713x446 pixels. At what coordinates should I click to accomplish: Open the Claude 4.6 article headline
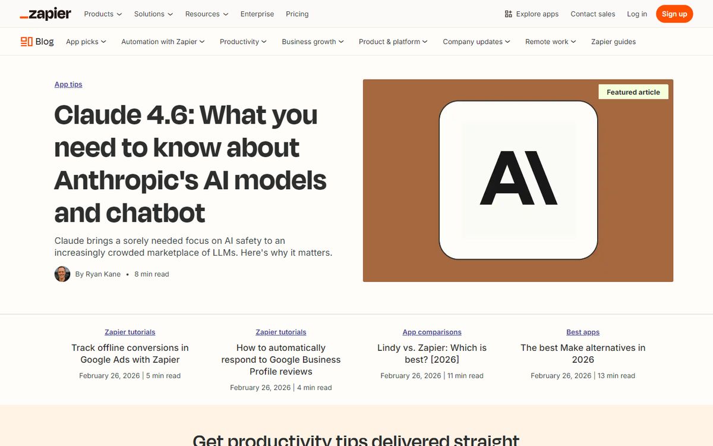pos(190,164)
